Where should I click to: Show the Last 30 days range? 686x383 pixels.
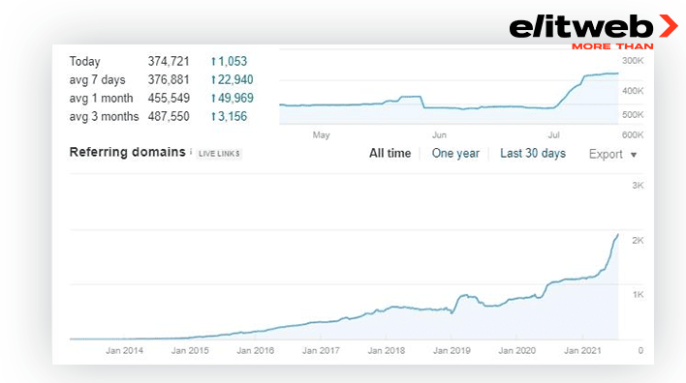coord(533,153)
